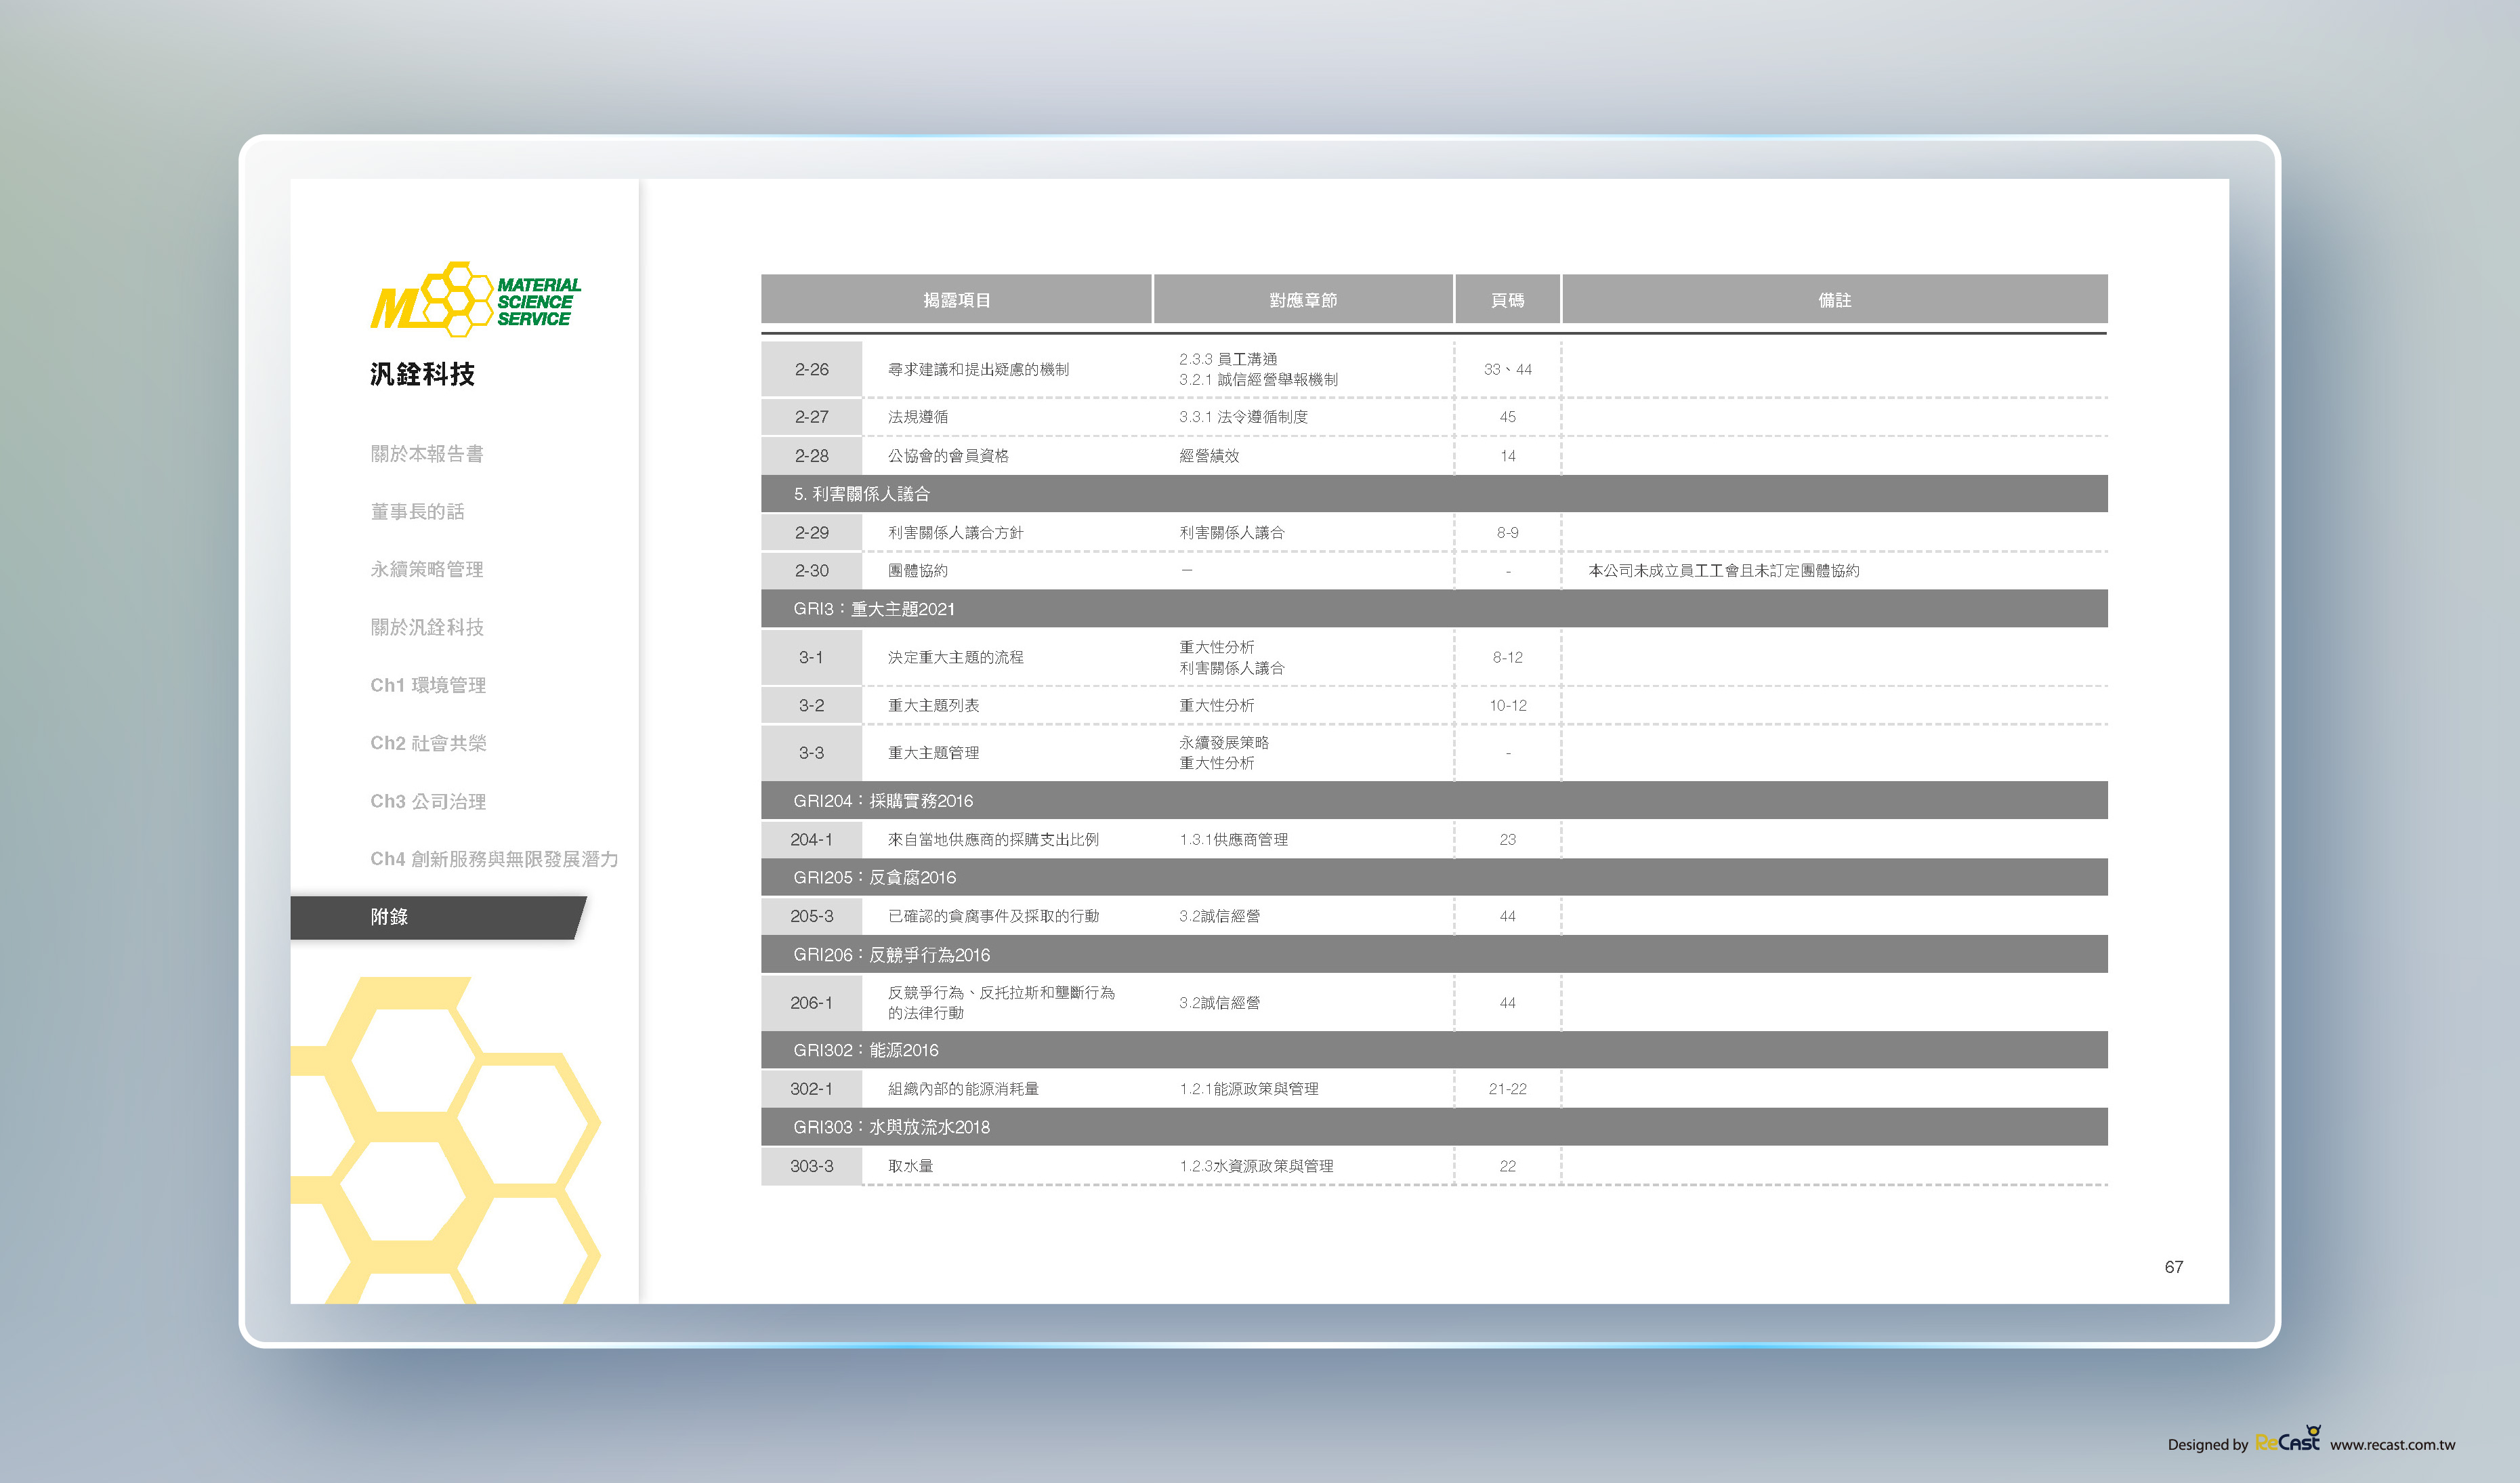The image size is (2520, 1483).
Task: Click the 5. 利害關係人議合 section header
Action: click(x=1434, y=494)
